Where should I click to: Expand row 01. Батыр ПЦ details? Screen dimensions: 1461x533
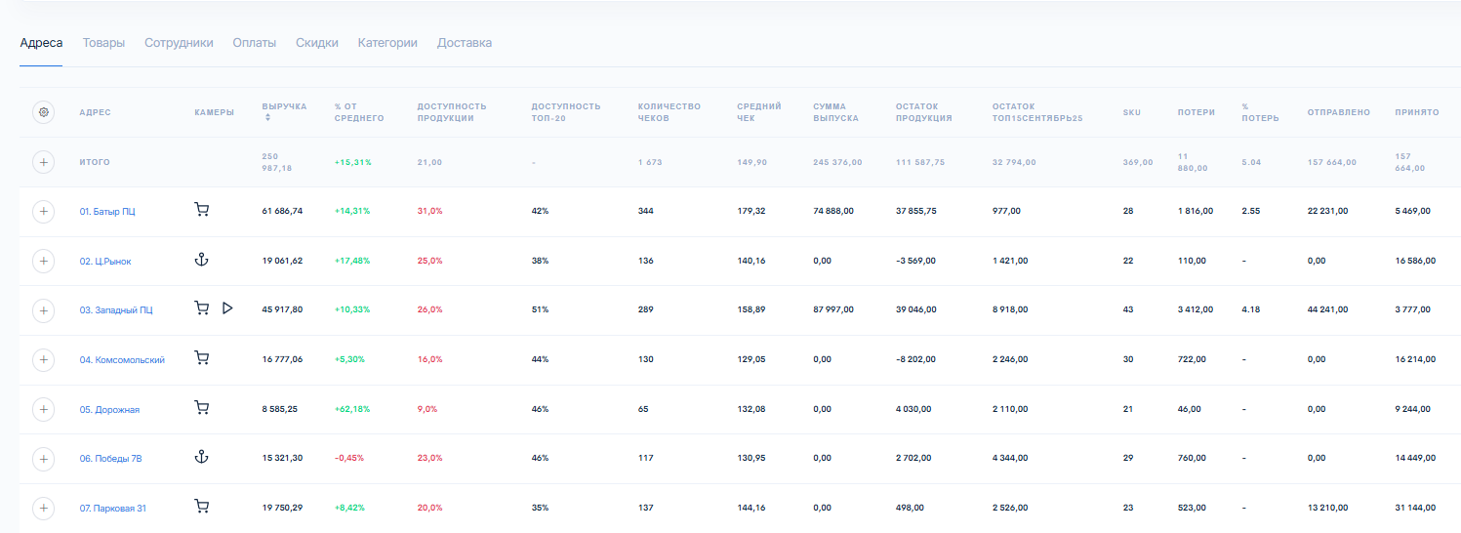(43, 211)
